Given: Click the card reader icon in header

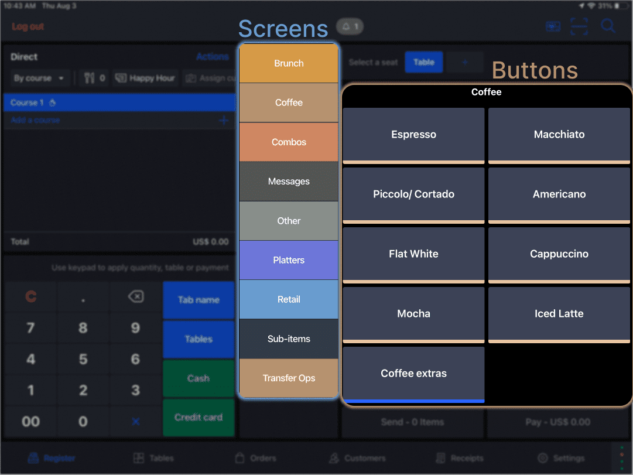Looking at the screenshot, I should pyautogui.click(x=553, y=26).
